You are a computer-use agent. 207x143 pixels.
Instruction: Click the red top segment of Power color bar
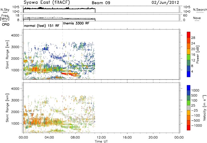coord(189,35)
